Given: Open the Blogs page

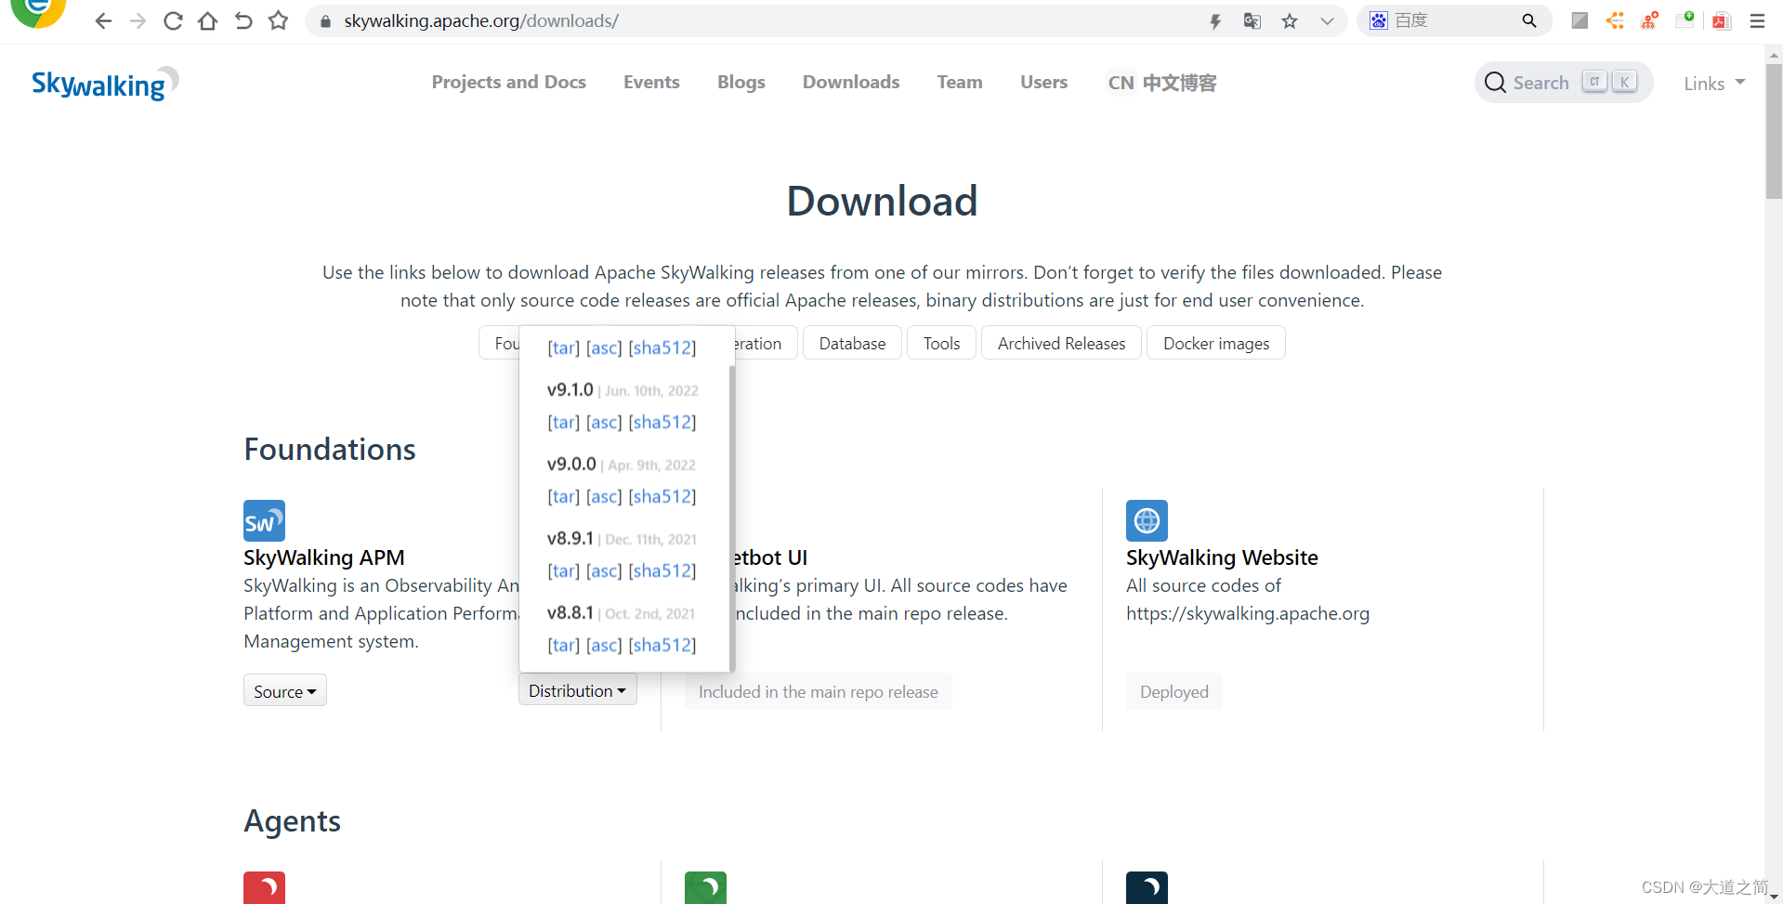Looking at the screenshot, I should (741, 82).
